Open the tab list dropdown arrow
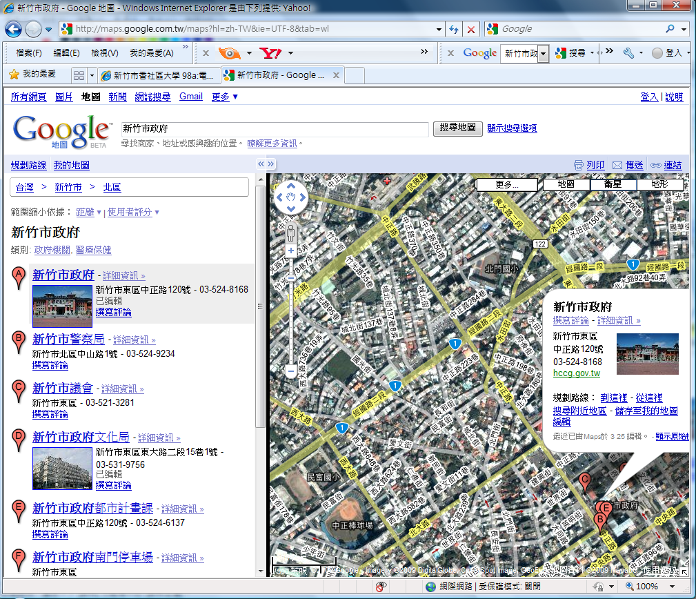This screenshot has width=696, height=599. (x=92, y=75)
